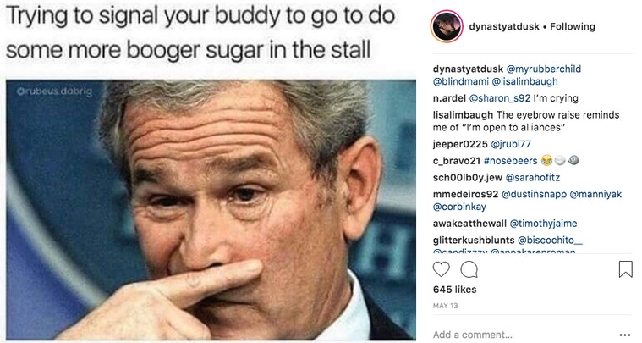Screen dimensions: 642x343
Task: Open @timothyjaime mention link
Action: point(543,224)
